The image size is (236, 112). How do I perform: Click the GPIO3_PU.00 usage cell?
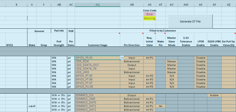pyautogui.click(x=97, y=87)
